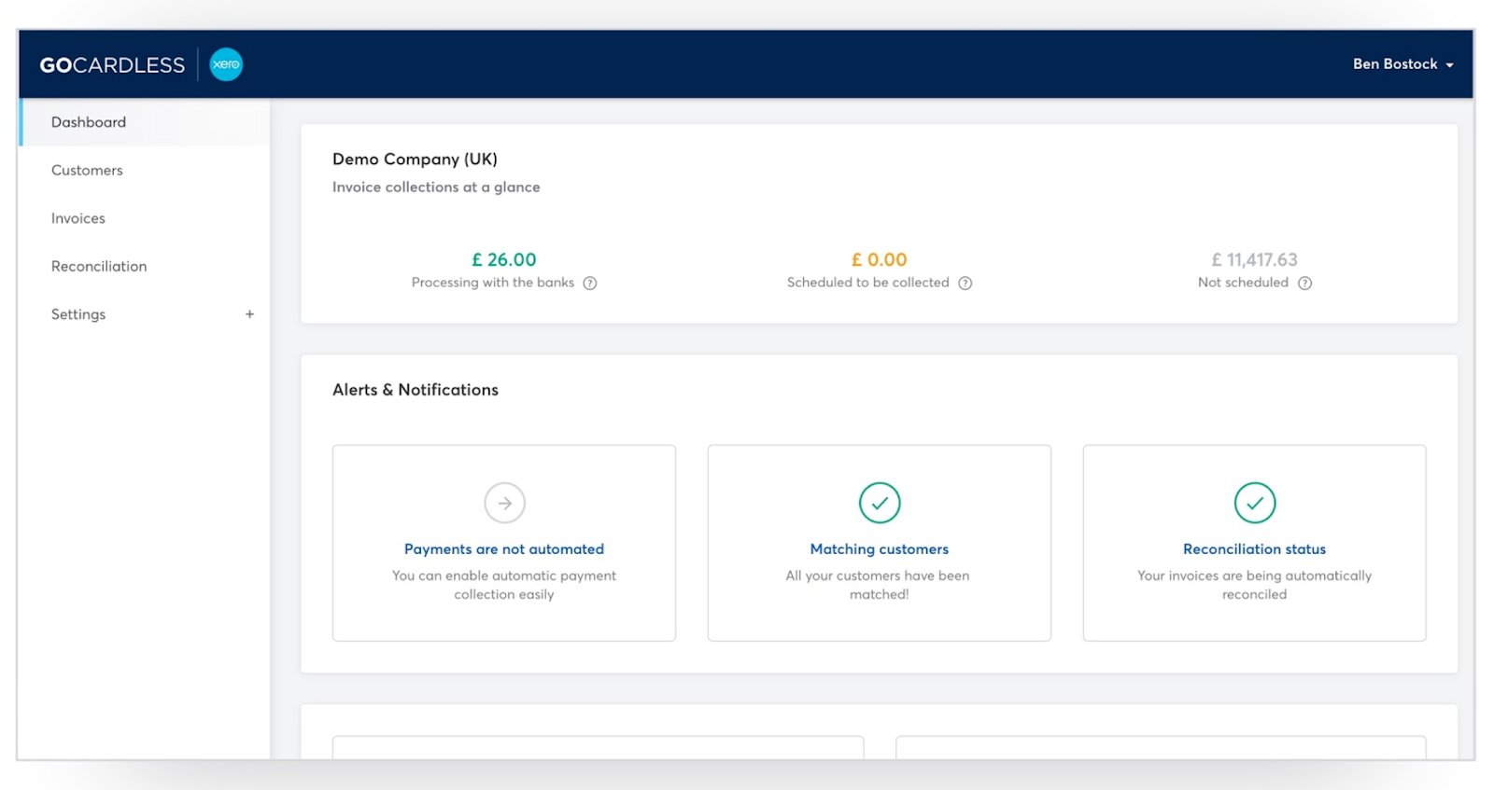Click the Invoice collections at a glance subtitle

tap(436, 187)
